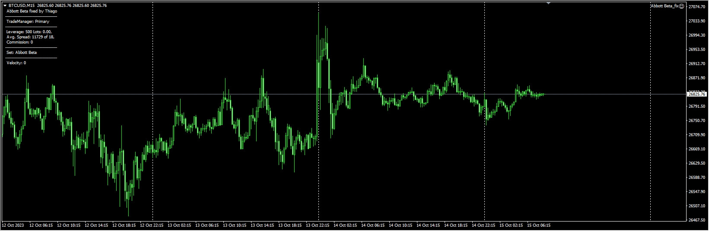Click 'Velocity: 0' line
Image resolution: width=709 pixels, height=231 pixels.
[16, 63]
